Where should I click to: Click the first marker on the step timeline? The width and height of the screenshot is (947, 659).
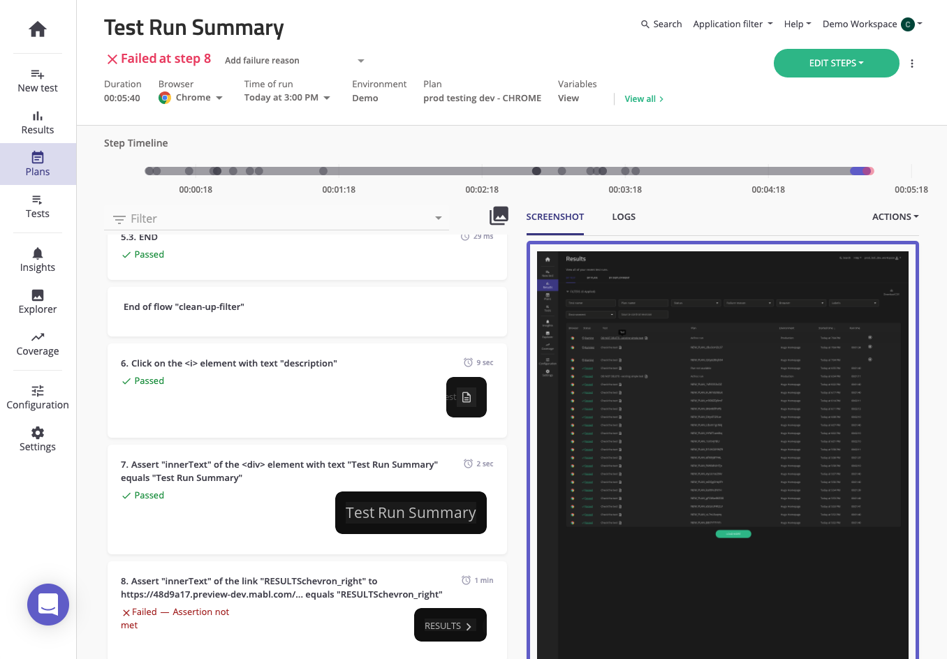(x=149, y=171)
